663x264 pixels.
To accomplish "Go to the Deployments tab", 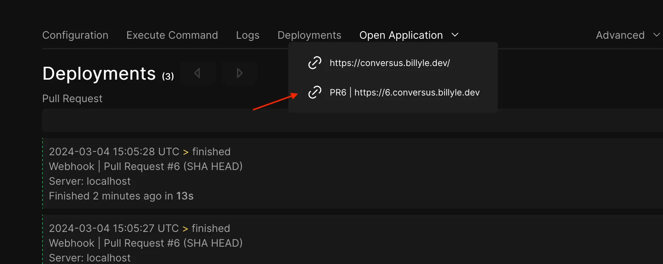I will point(309,35).
